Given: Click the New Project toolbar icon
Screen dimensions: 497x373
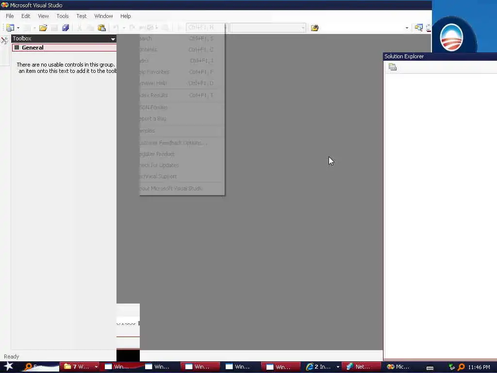Looking at the screenshot, I should tap(10, 28).
